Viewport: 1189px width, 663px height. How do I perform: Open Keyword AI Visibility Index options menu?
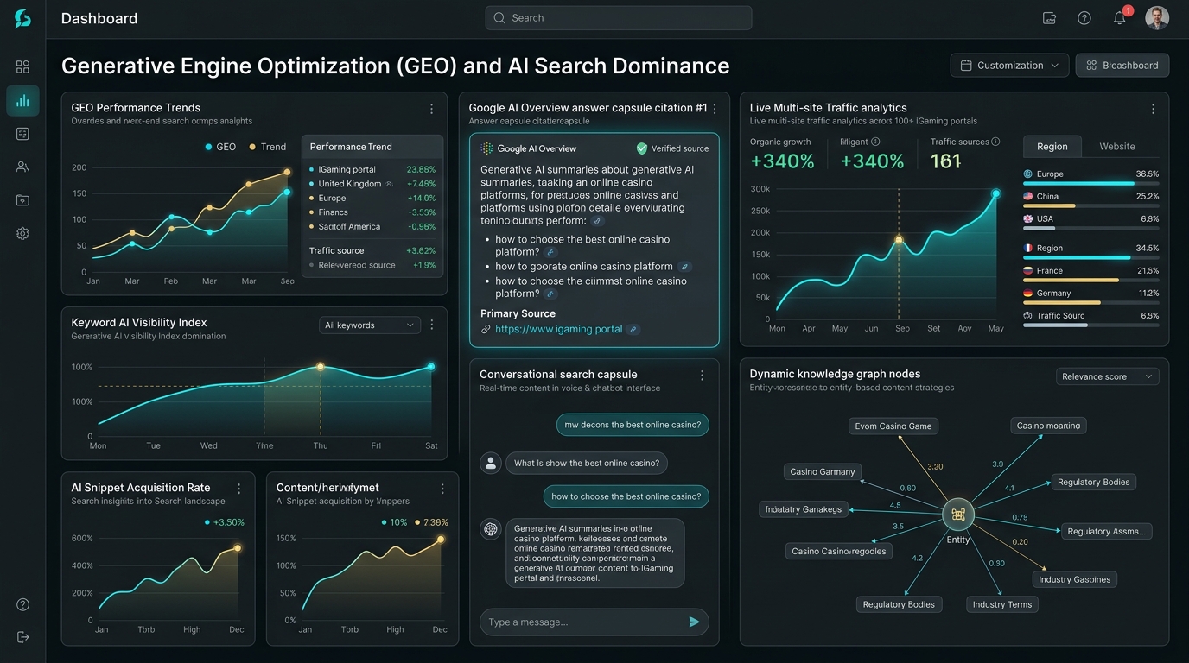click(x=432, y=325)
